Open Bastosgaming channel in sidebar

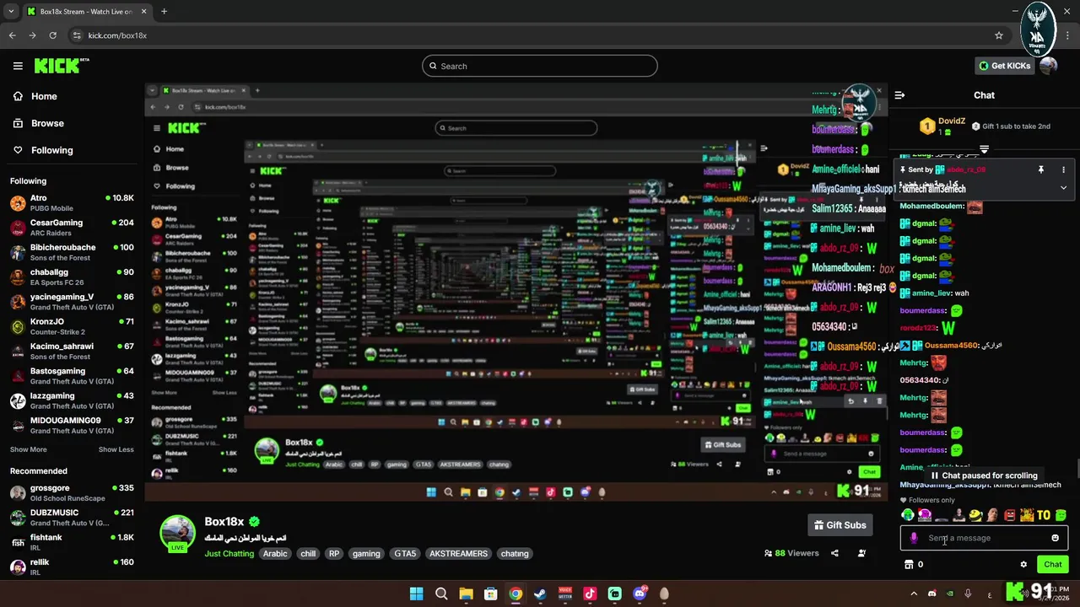pos(72,376)
